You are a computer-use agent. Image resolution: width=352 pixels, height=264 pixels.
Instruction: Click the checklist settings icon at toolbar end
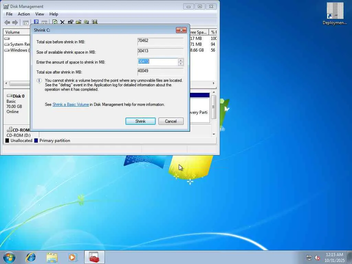pos(95,22)
